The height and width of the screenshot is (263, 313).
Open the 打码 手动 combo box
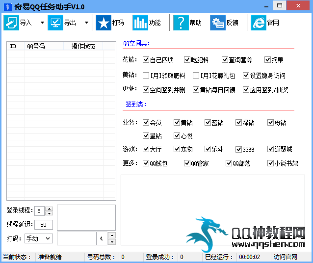(x=39, y=238)
